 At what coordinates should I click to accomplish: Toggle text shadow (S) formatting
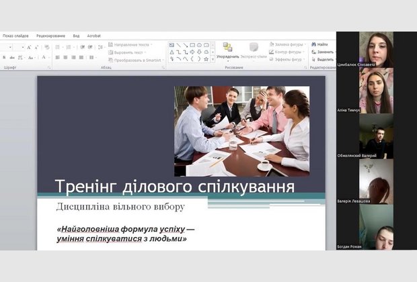tap(4, 57)
